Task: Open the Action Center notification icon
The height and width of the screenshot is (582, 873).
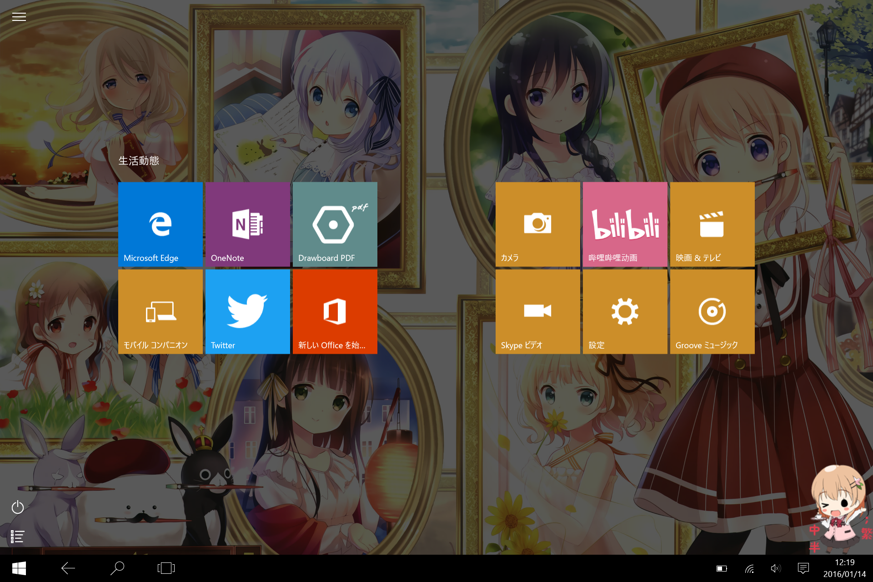Action: pos(803,568)
